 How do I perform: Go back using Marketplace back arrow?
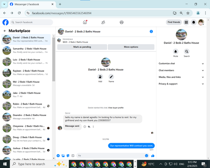(x=5, y=31)
